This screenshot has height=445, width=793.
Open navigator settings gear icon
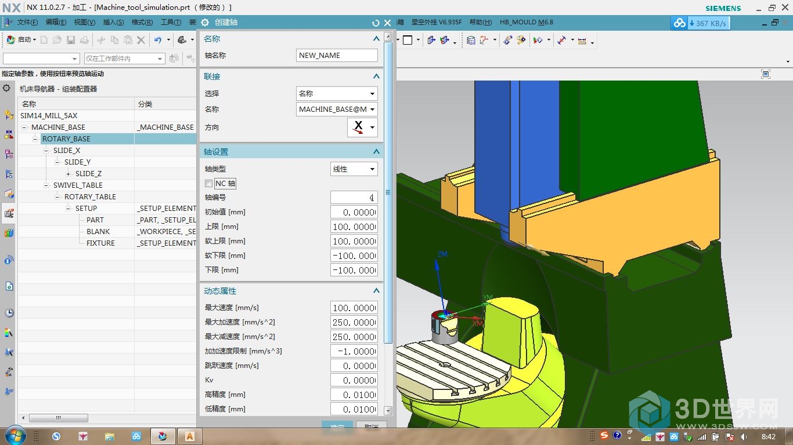pyautogui.click(x=6, y=89)
